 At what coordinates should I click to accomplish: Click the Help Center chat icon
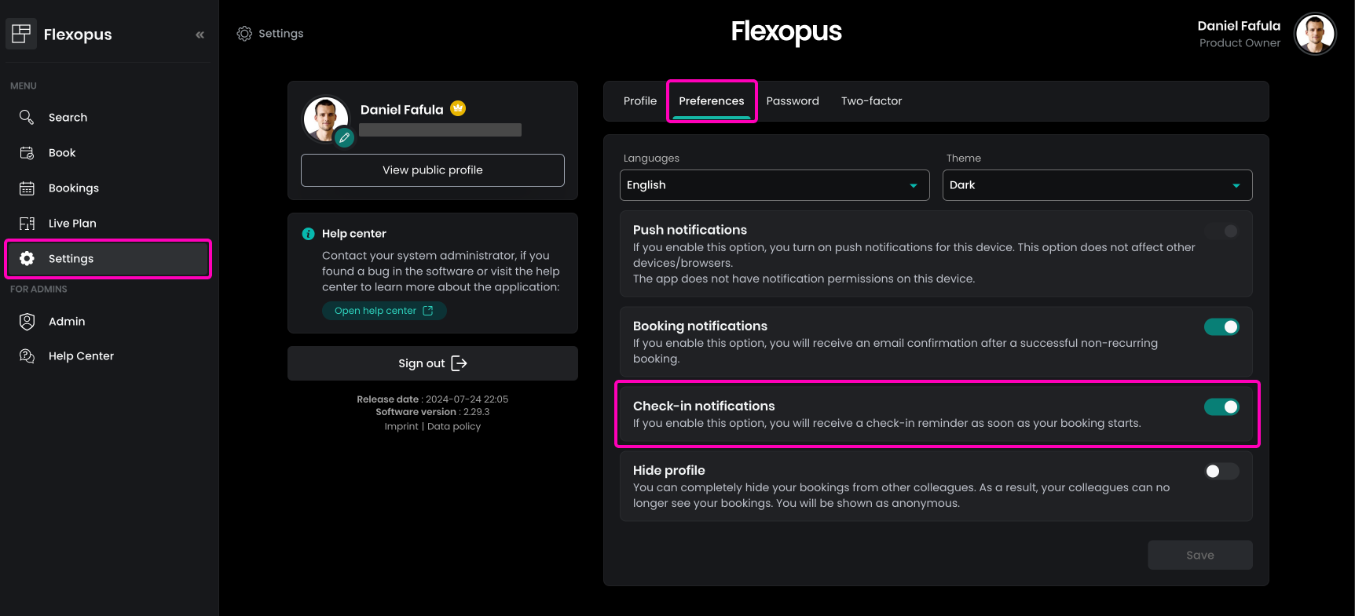[x=27, y=356]
